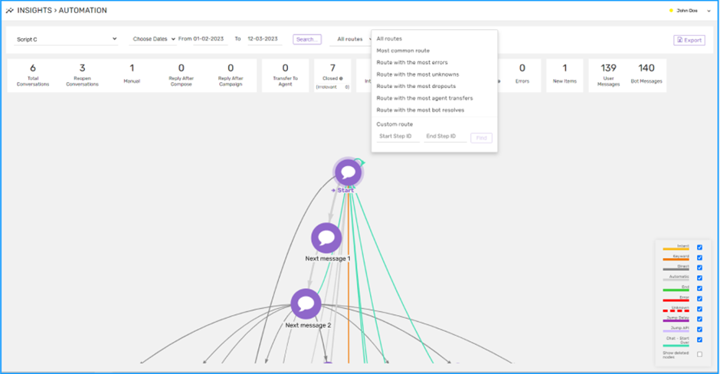Click the Next message 2 label
Image resolution: width=720 pixels, height=374 pixels.
click(308, 325)
